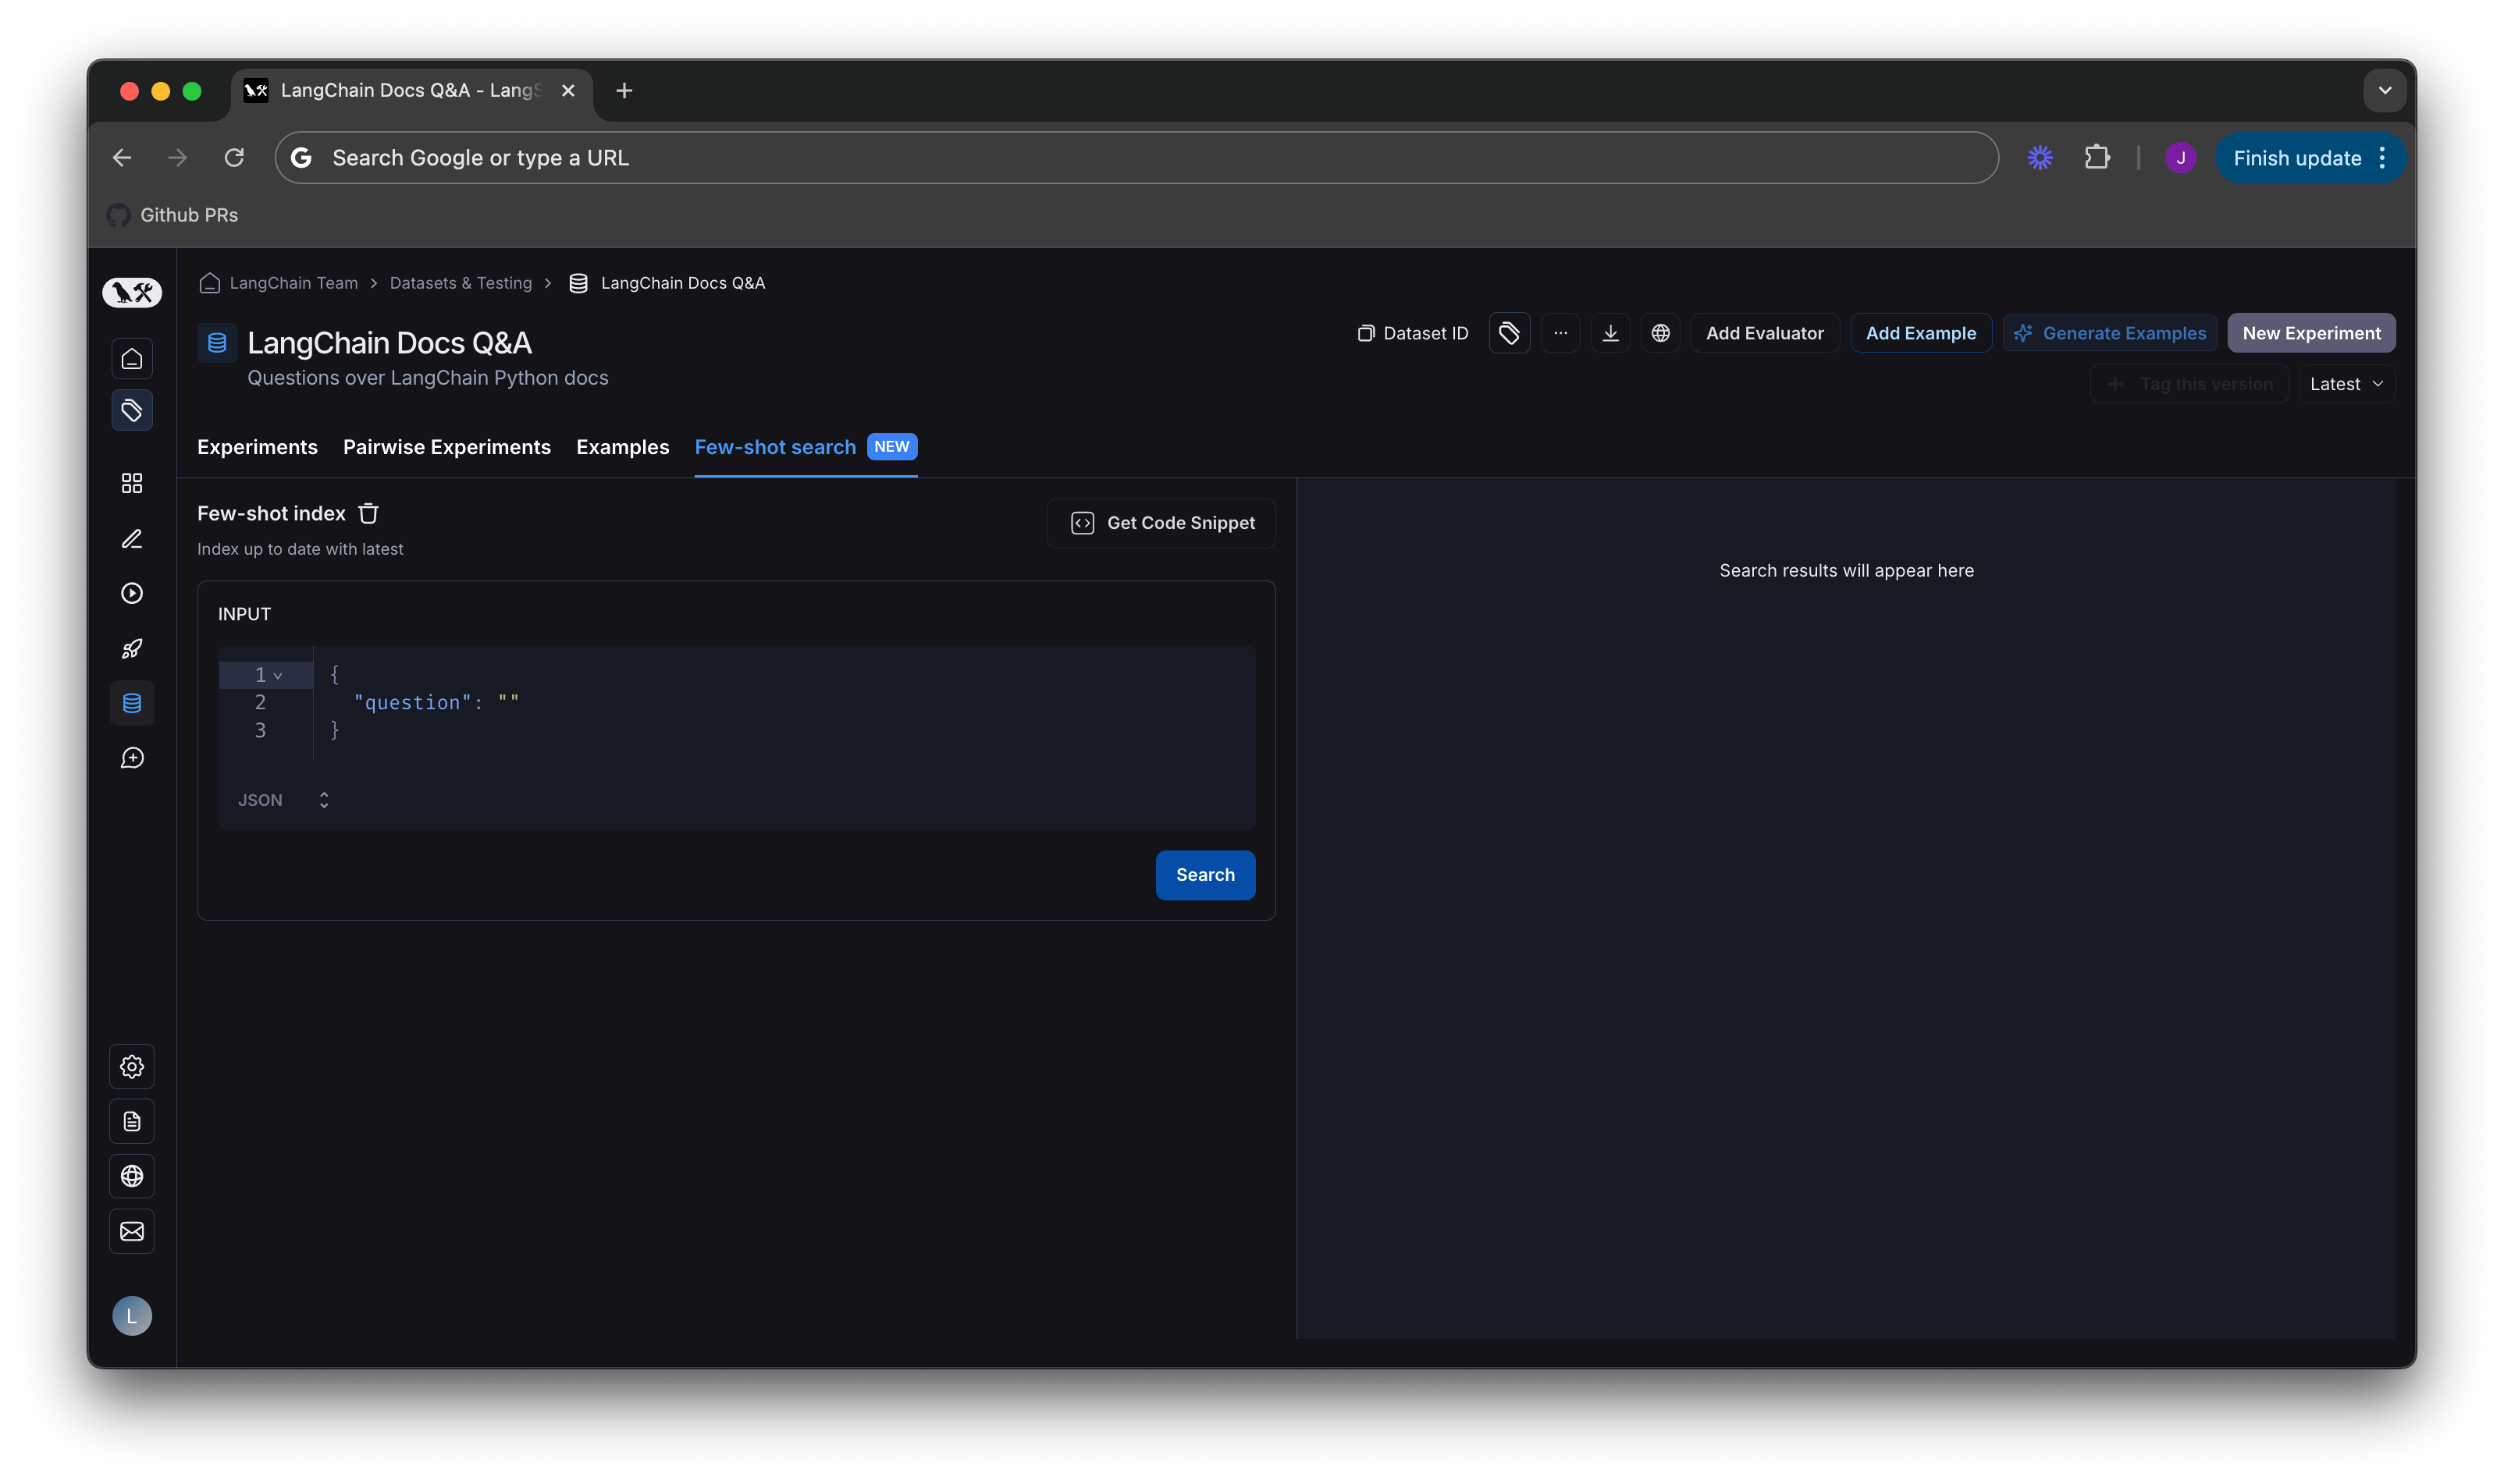Open the dashboards grid icon in sidebar

point(132,484)
